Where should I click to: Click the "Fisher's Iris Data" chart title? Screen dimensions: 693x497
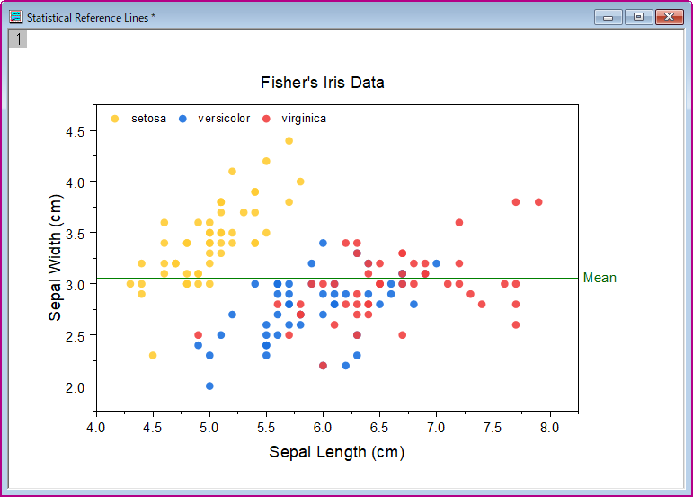pos(322,83)
